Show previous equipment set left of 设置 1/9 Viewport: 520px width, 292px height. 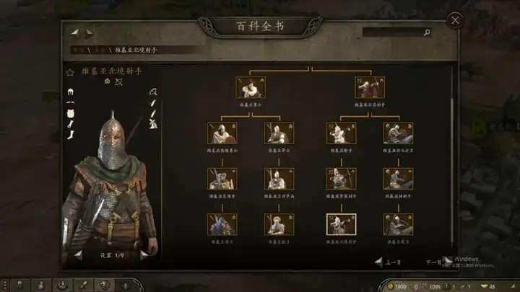click(x=78, y=255)
